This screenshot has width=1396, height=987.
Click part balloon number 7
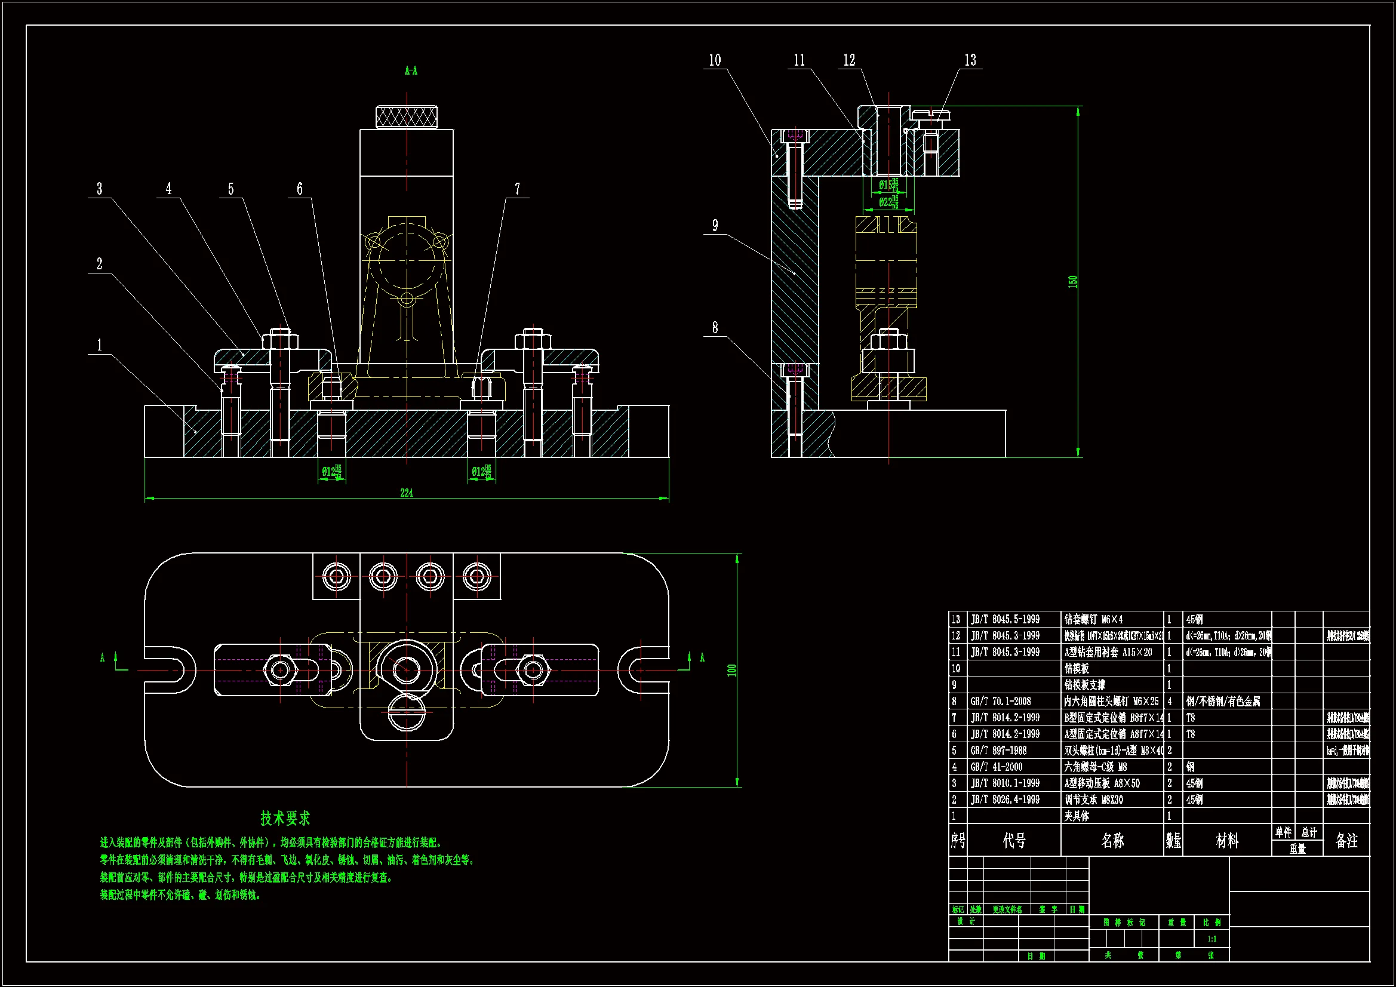pos(518,189)
